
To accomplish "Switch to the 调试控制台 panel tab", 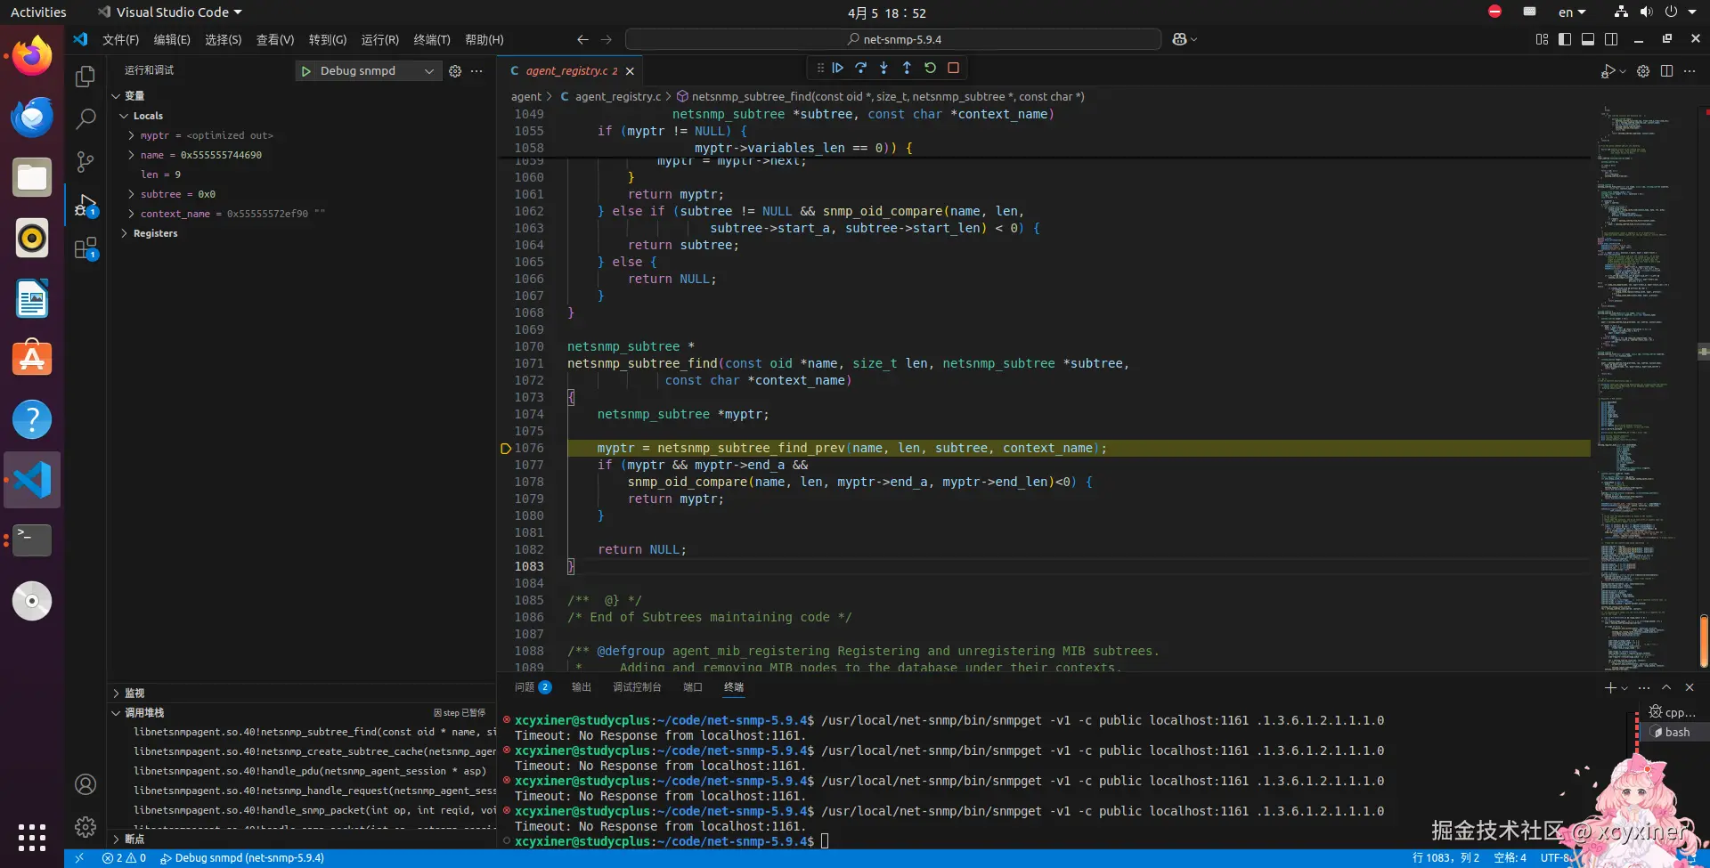I will (x=637, y=687).
